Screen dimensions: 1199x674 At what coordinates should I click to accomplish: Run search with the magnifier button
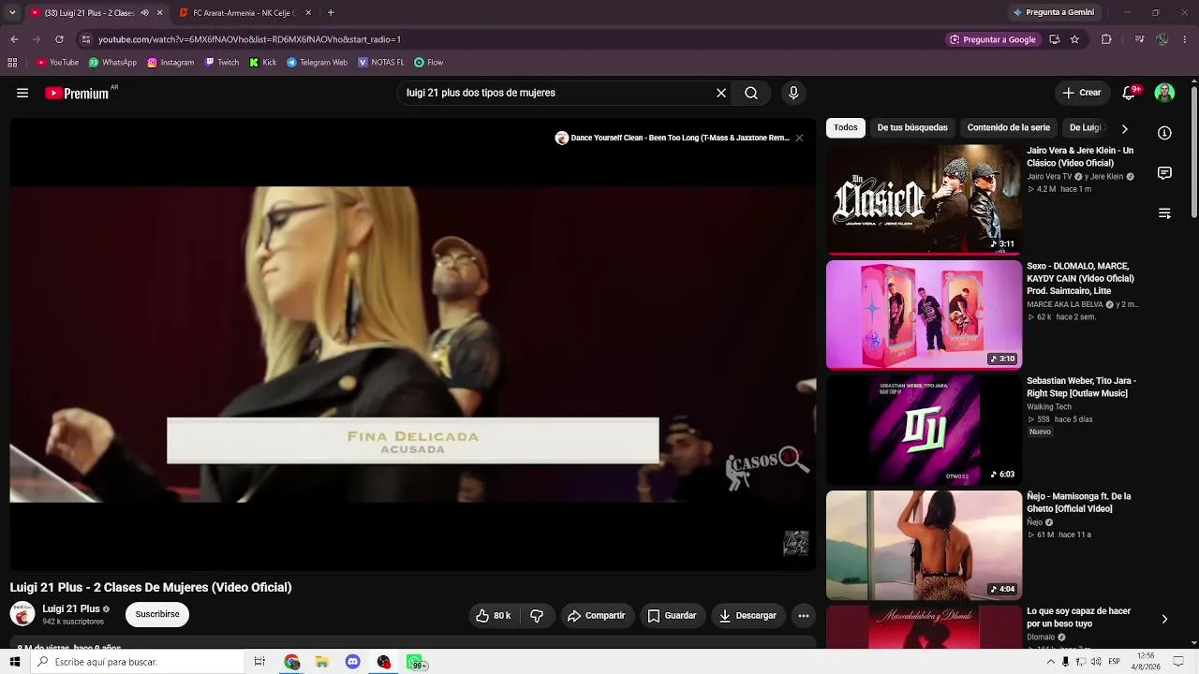[751, 93]
